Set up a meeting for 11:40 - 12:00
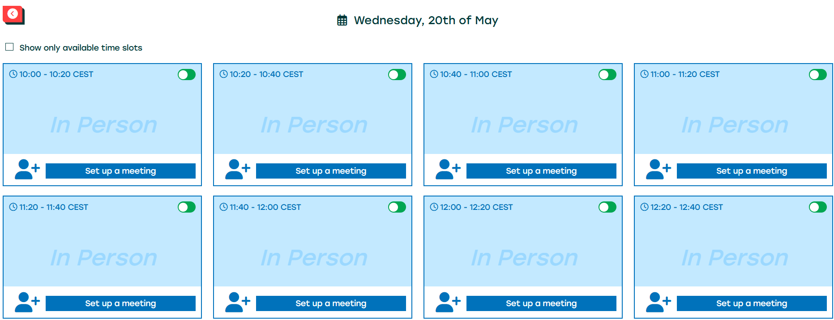 (331, 303)
